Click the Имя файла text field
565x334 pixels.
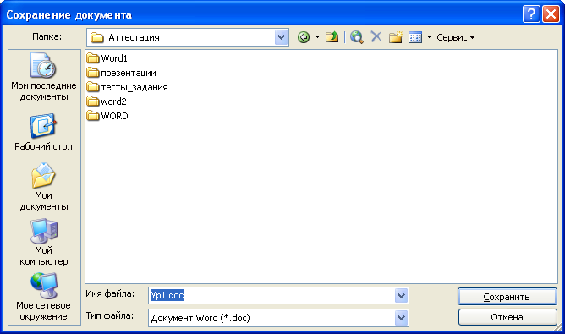pos(272,295)
